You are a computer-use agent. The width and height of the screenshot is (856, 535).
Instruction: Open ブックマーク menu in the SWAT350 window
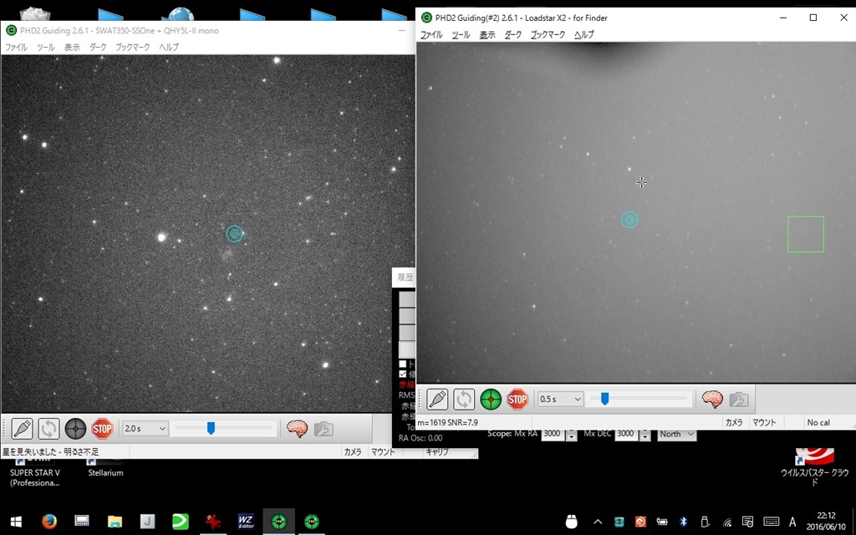point(133,47)
